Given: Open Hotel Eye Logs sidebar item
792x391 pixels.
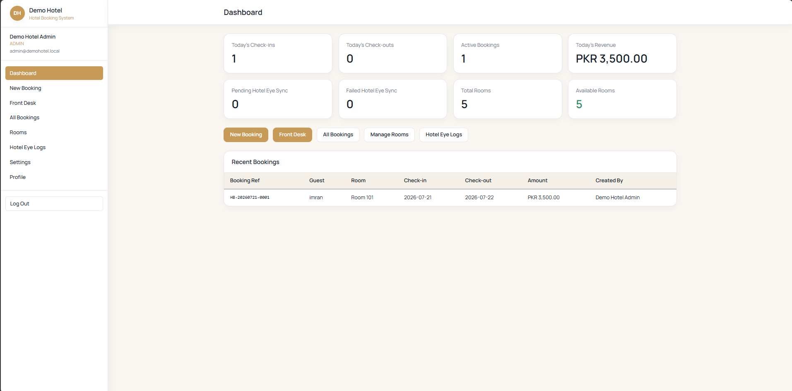Looking at the screenshot, I should 54,147.
